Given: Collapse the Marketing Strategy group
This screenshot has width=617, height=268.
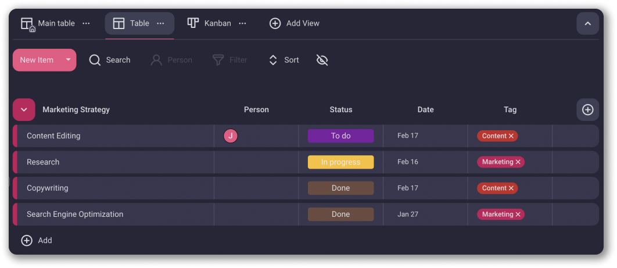Looking at the screenshot, I should click(x=24, y=110).
